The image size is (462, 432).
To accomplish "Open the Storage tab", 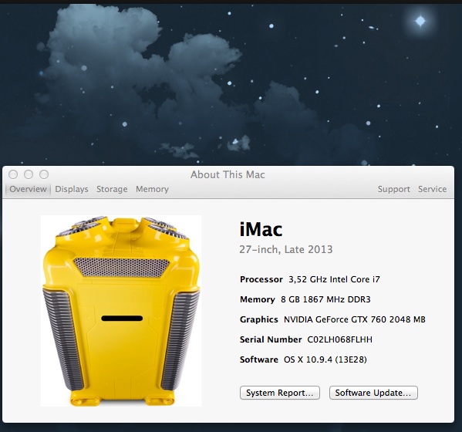I will pos(112,189).
